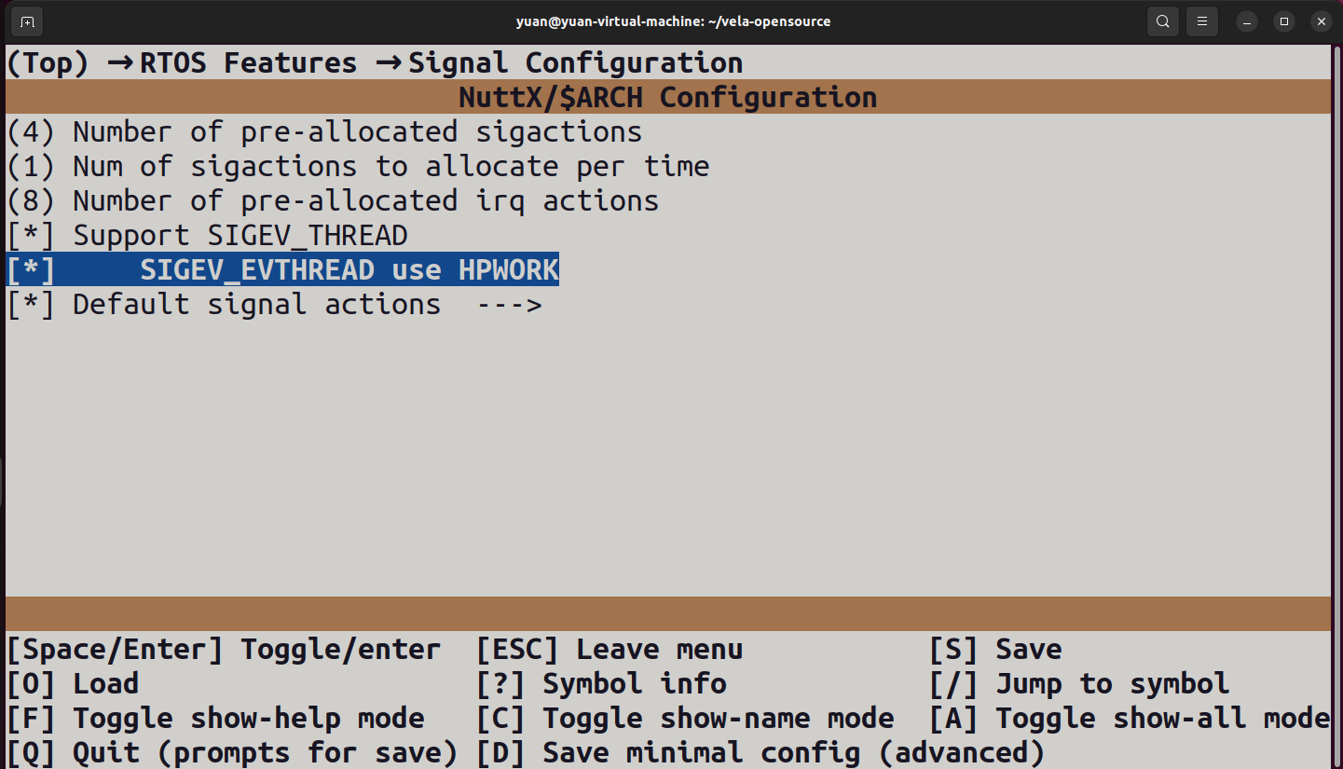
Task: Click [Q] Quit (prompts for save)
Action: click(232, 751)
